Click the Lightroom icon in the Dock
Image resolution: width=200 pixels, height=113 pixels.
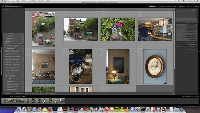click(70, 109)
